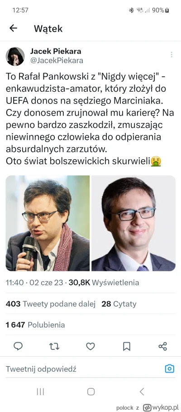The width and height of the screenshot is (181, 412).
Task: Enlarge left photo with microphone
Action: 48,223
